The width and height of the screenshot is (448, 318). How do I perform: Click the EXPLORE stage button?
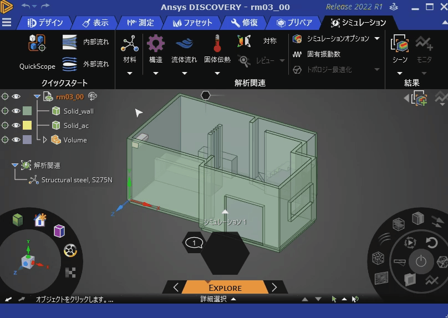pyautogui.click(x=225, y=288)
